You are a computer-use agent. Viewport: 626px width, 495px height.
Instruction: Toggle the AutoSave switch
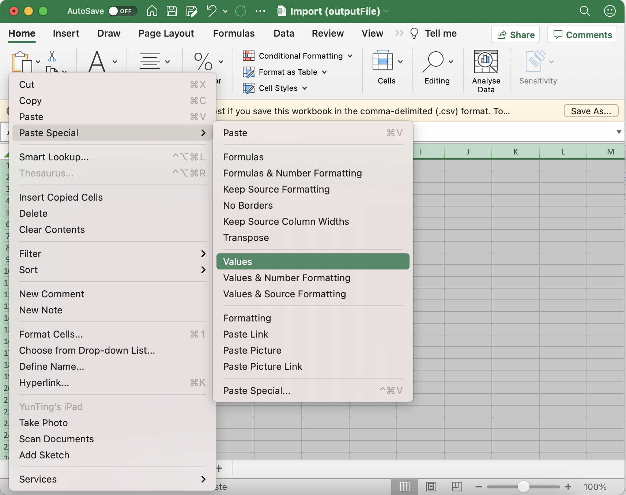click(x=122, y=11)
